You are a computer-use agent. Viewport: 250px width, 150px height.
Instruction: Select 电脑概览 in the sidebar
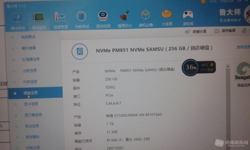coord(28,37)
